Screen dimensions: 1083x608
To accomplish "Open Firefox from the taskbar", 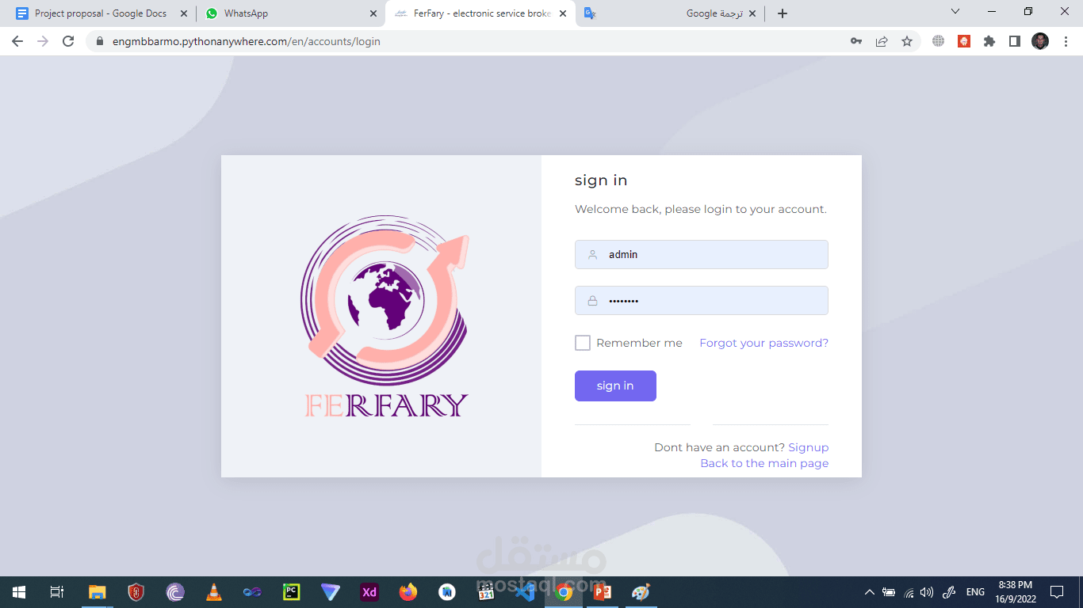I will (408, 591).
